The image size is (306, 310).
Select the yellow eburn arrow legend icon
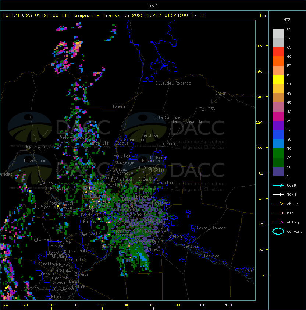coord(278,204)
